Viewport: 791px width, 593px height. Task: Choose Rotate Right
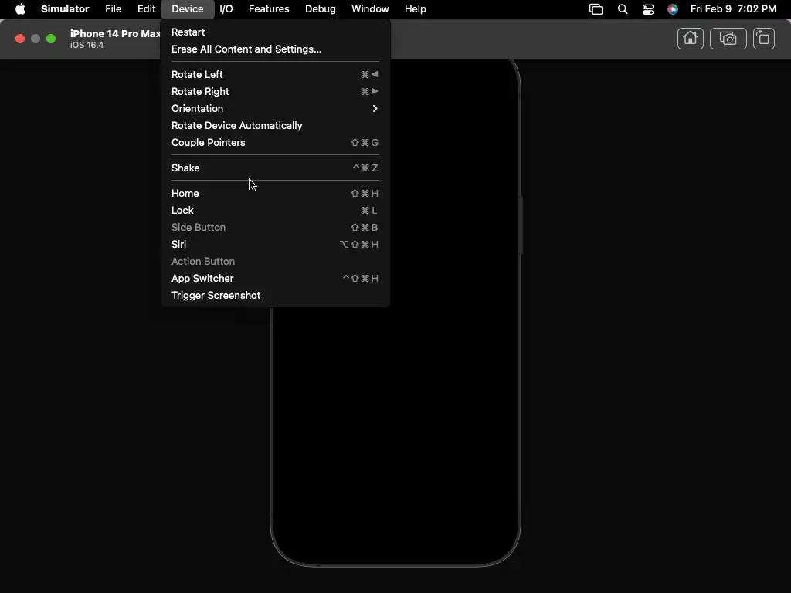[275, 91]
